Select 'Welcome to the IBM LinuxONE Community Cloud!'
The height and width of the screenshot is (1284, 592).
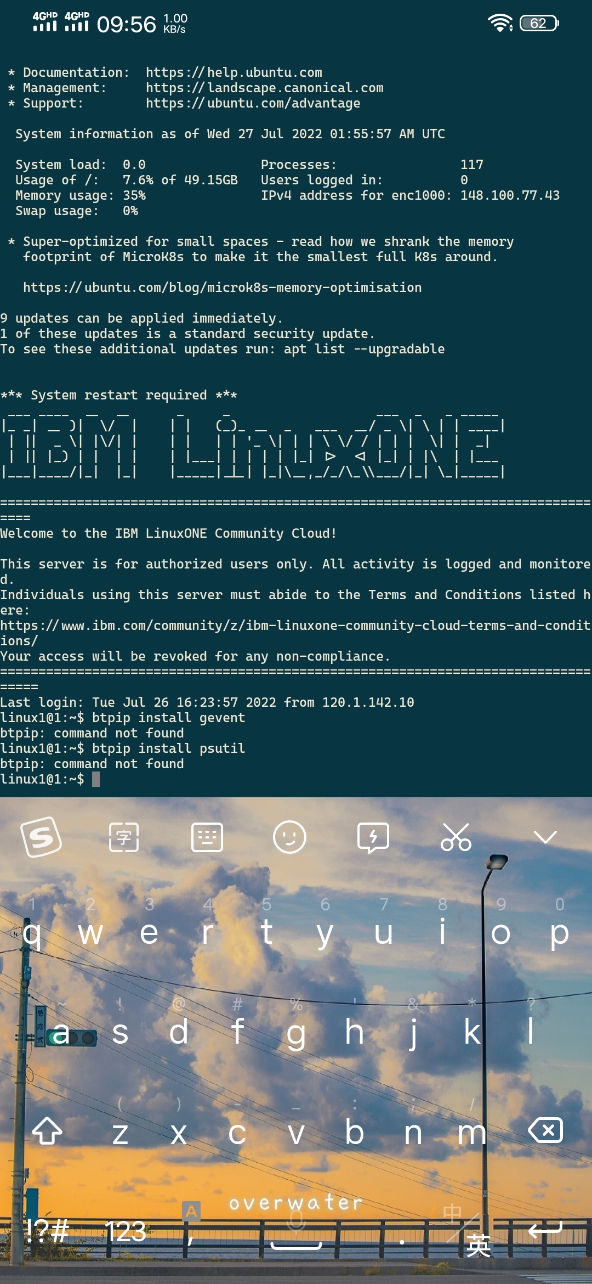click(168, 533)
